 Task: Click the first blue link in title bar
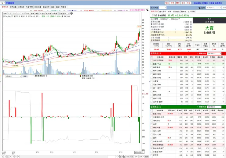coord(197,3)
